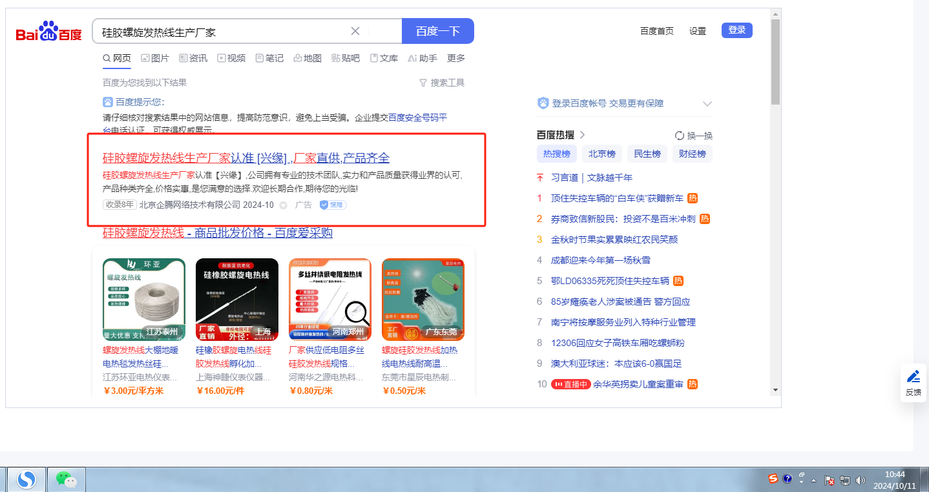This screenshot has height=492, width=929.
Task: Click the Baidu logo
Action: coord(49,32)
